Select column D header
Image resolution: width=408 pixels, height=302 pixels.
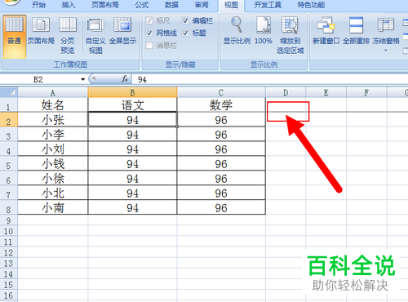pos(286,92)
